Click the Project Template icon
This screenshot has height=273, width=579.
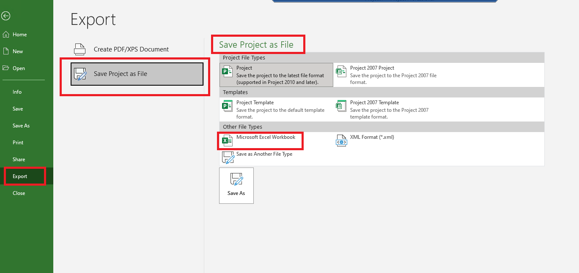tap(228, 106)
